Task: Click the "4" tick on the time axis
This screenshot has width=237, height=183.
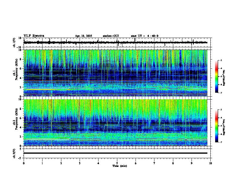Action: click(98, 163)
